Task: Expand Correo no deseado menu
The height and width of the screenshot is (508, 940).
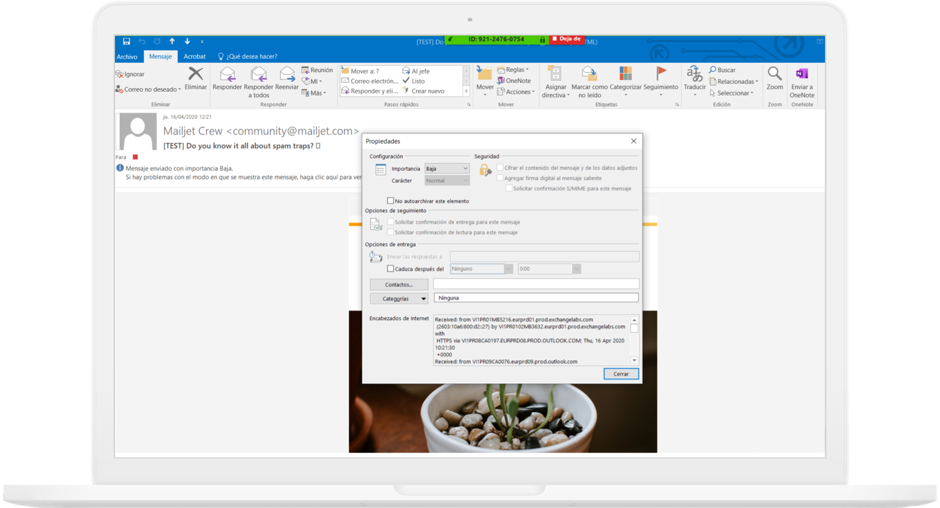Action: pos(148,89)
